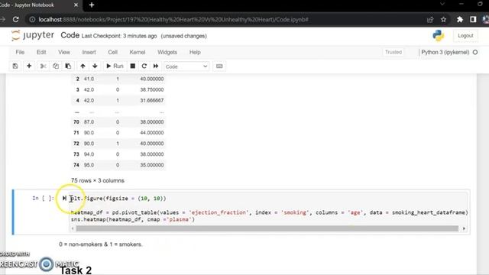
Task: Open the Cell menu
Action: pos(112,52)
